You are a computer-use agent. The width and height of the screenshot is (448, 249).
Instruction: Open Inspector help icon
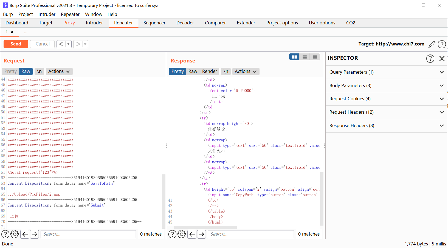[430, 58]
